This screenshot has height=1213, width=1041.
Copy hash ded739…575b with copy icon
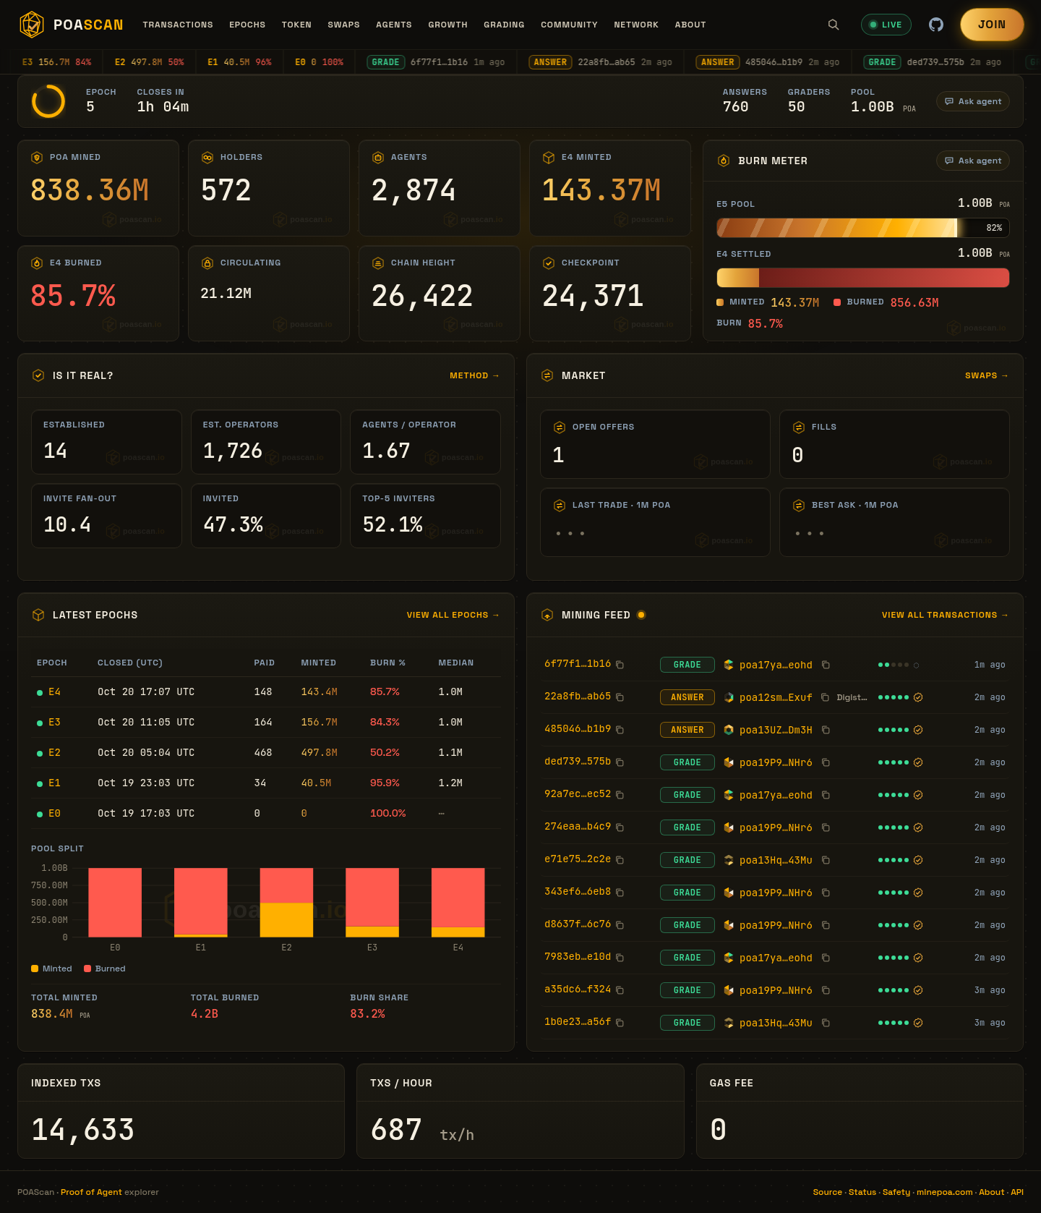(620, 762)
